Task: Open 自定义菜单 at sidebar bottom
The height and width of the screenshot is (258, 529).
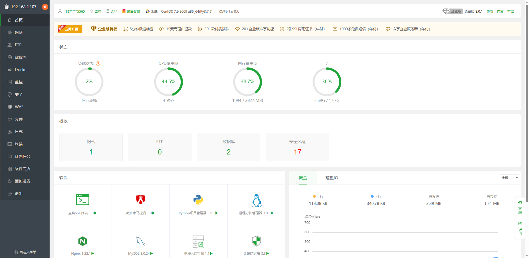Action: 25,252
